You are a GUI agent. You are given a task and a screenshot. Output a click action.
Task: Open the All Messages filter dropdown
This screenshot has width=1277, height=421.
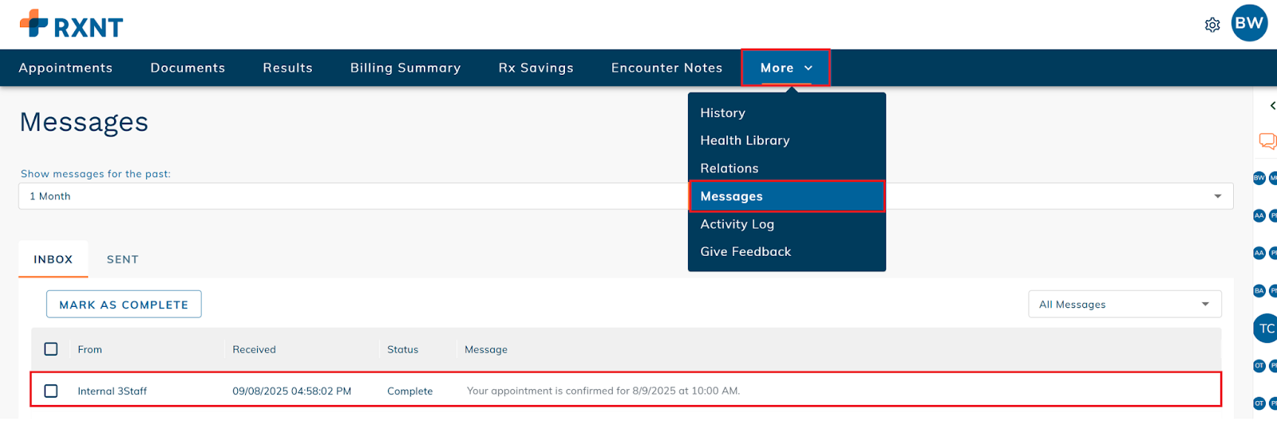point(1124,305)
